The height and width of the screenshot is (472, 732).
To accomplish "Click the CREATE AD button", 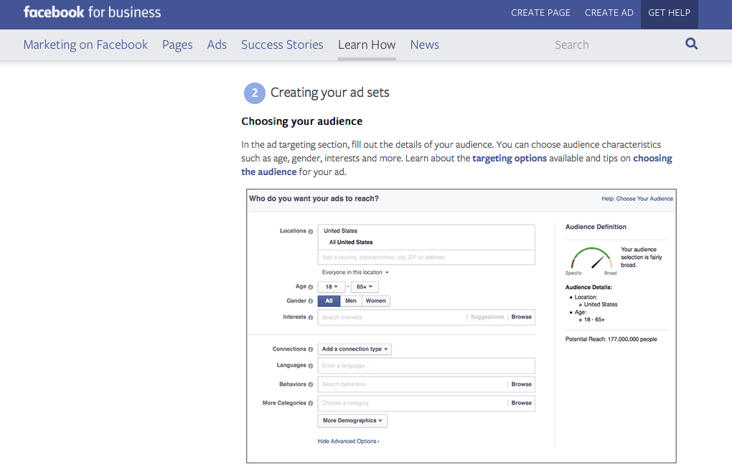I will tap(609, 13).
